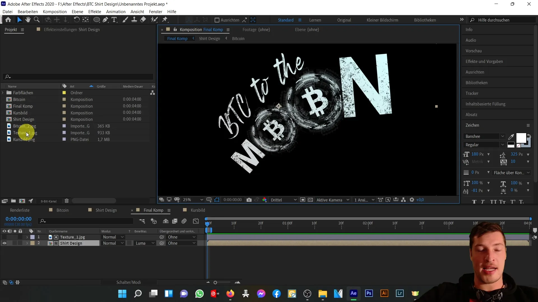
Task: Take snapshot with camera icon in viewer
Action: (x=249, y=200)
